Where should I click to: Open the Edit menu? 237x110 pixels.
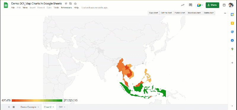click(19, 8)
